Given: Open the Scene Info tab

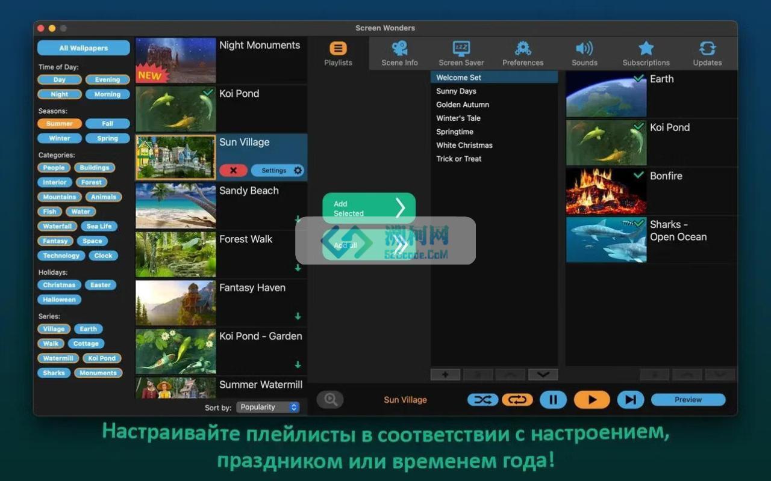Looking at the screenshot, I should pos(399,54).
